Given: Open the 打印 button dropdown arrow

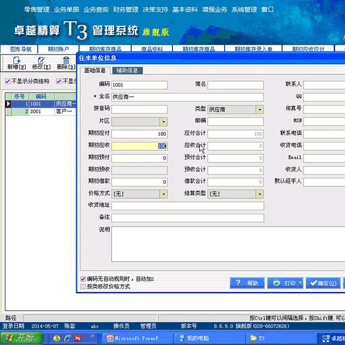Looking at the screenshot, I should click(300, 282).
